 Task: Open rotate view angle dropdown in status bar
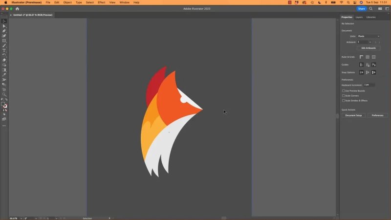pyautogui.click(x=36, y=218)
